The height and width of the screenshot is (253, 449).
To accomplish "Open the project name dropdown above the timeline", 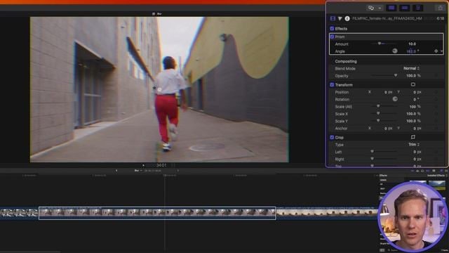I will point(138,171).
